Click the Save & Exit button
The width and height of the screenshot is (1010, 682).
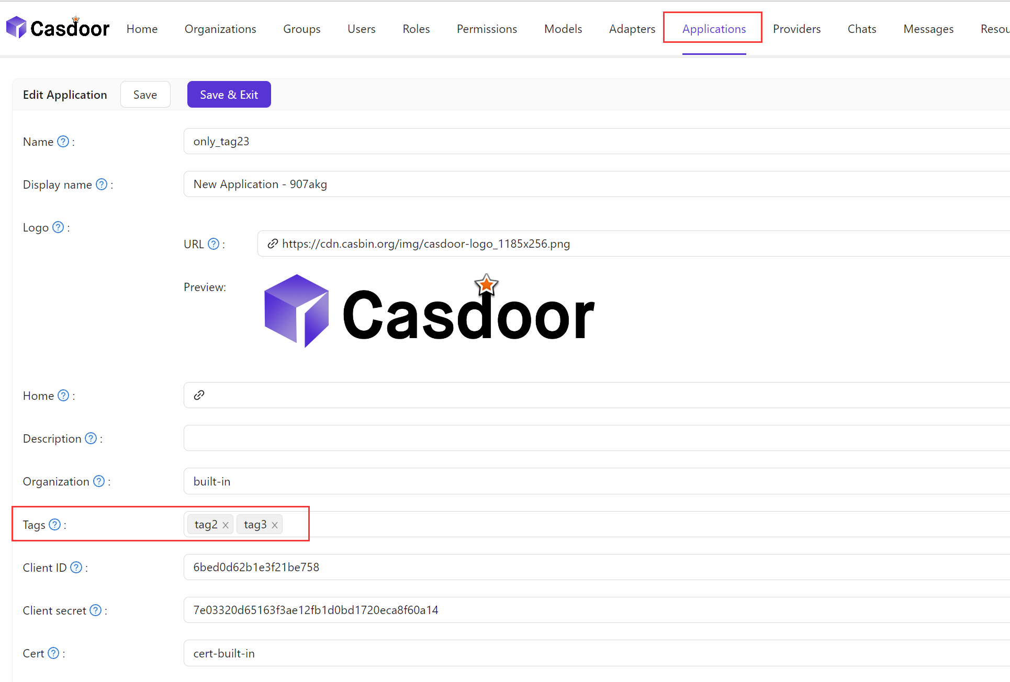tap(229, 95)
